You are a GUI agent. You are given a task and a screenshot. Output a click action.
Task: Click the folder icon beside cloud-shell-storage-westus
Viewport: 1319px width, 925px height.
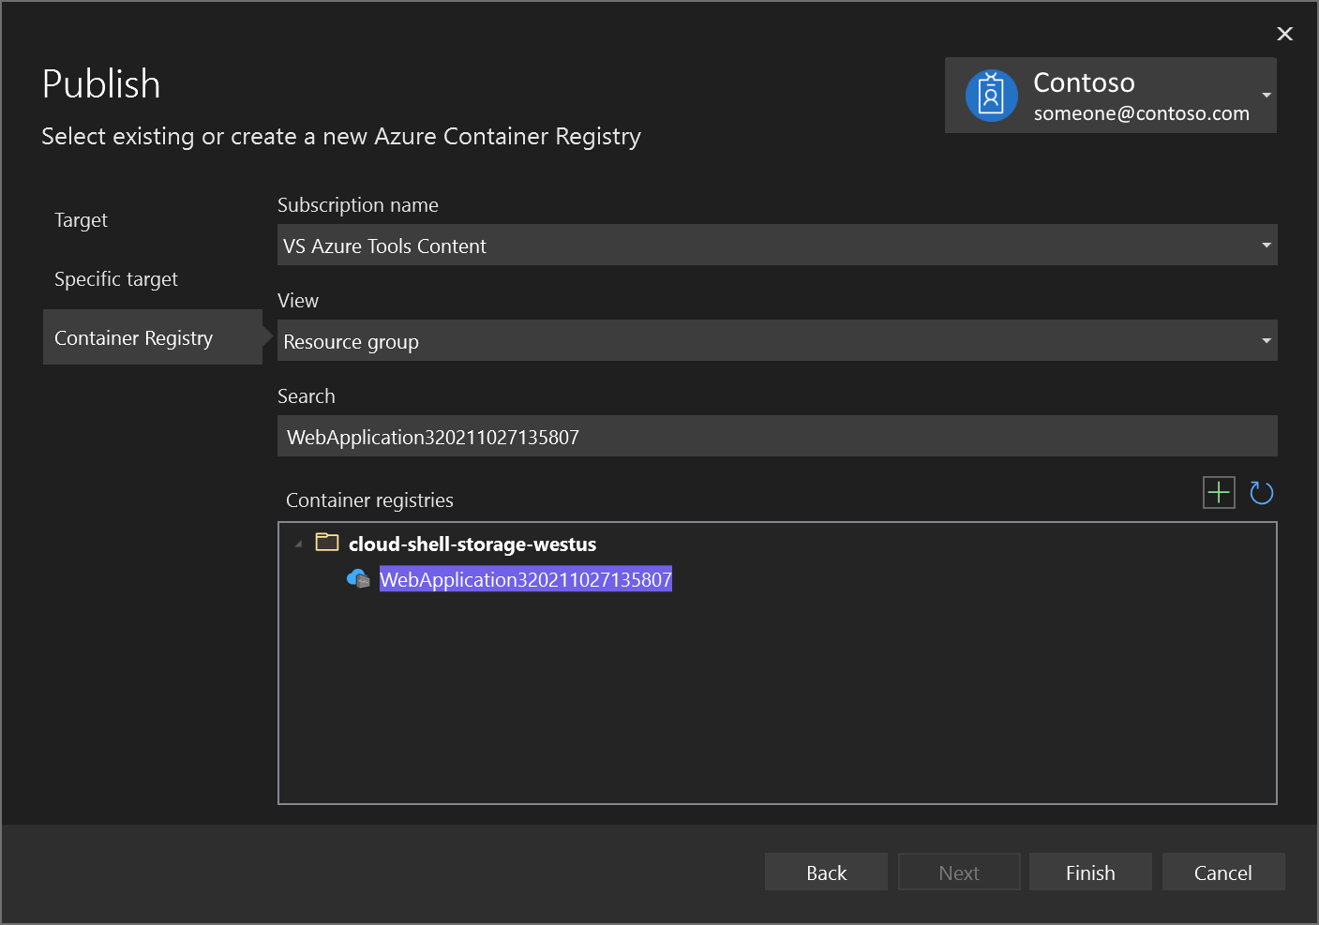326,542
